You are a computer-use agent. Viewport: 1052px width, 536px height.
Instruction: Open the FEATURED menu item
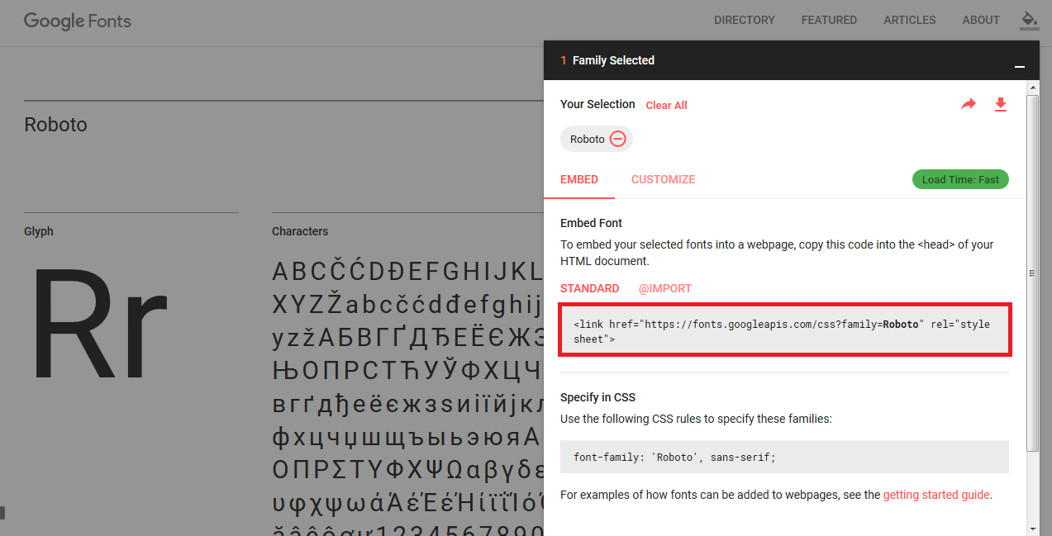(829, 20)
